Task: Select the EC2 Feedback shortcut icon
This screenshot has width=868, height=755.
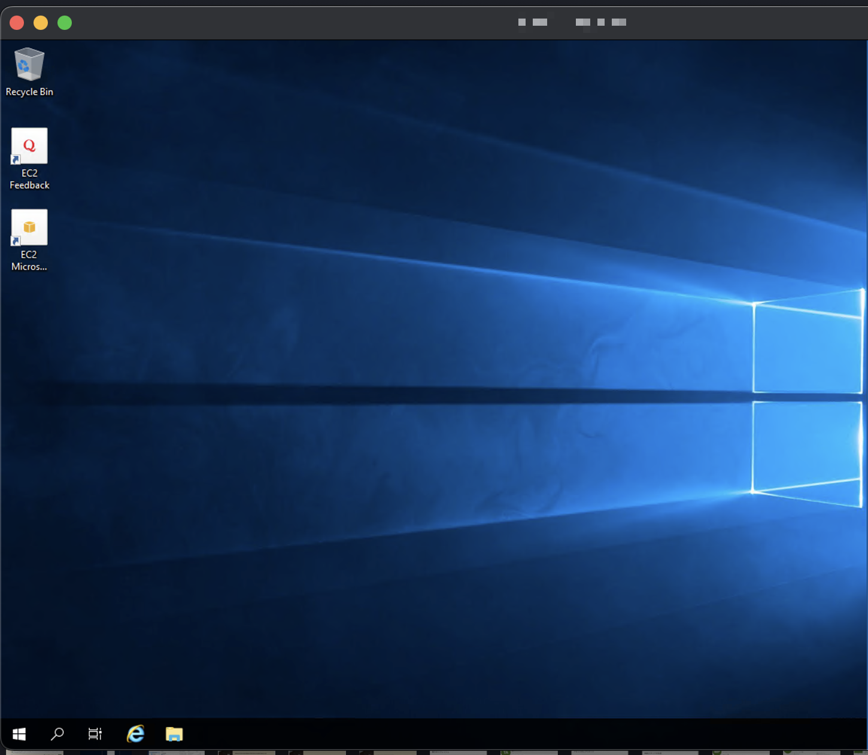Action: pos(29,145)
